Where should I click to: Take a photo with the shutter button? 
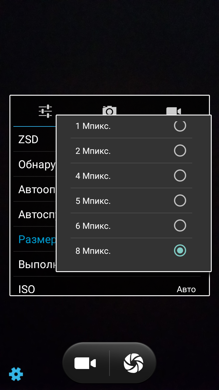coord(133,363)
